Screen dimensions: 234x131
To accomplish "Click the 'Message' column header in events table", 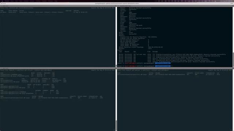I will click(x=155, y=52).
